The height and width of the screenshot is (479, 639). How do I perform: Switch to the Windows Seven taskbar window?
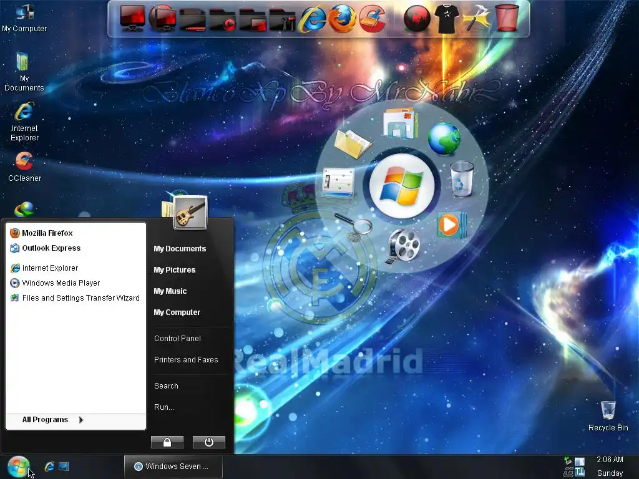tap(173, 467)
